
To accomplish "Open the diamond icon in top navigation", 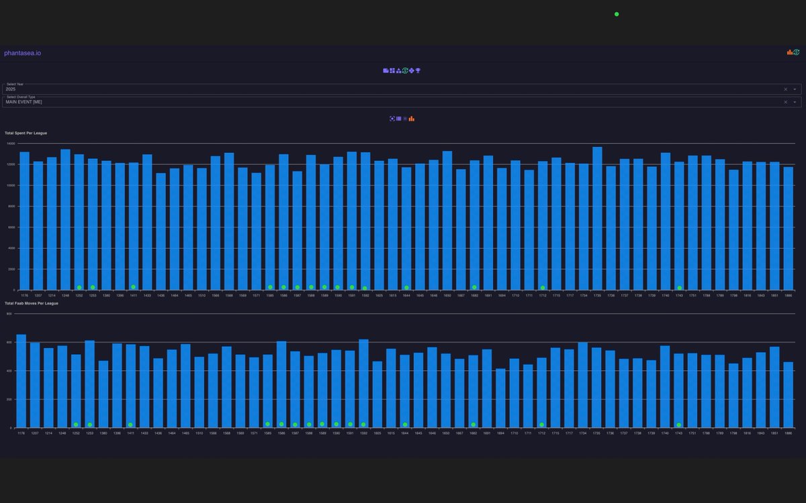I will tap(412, 70).
